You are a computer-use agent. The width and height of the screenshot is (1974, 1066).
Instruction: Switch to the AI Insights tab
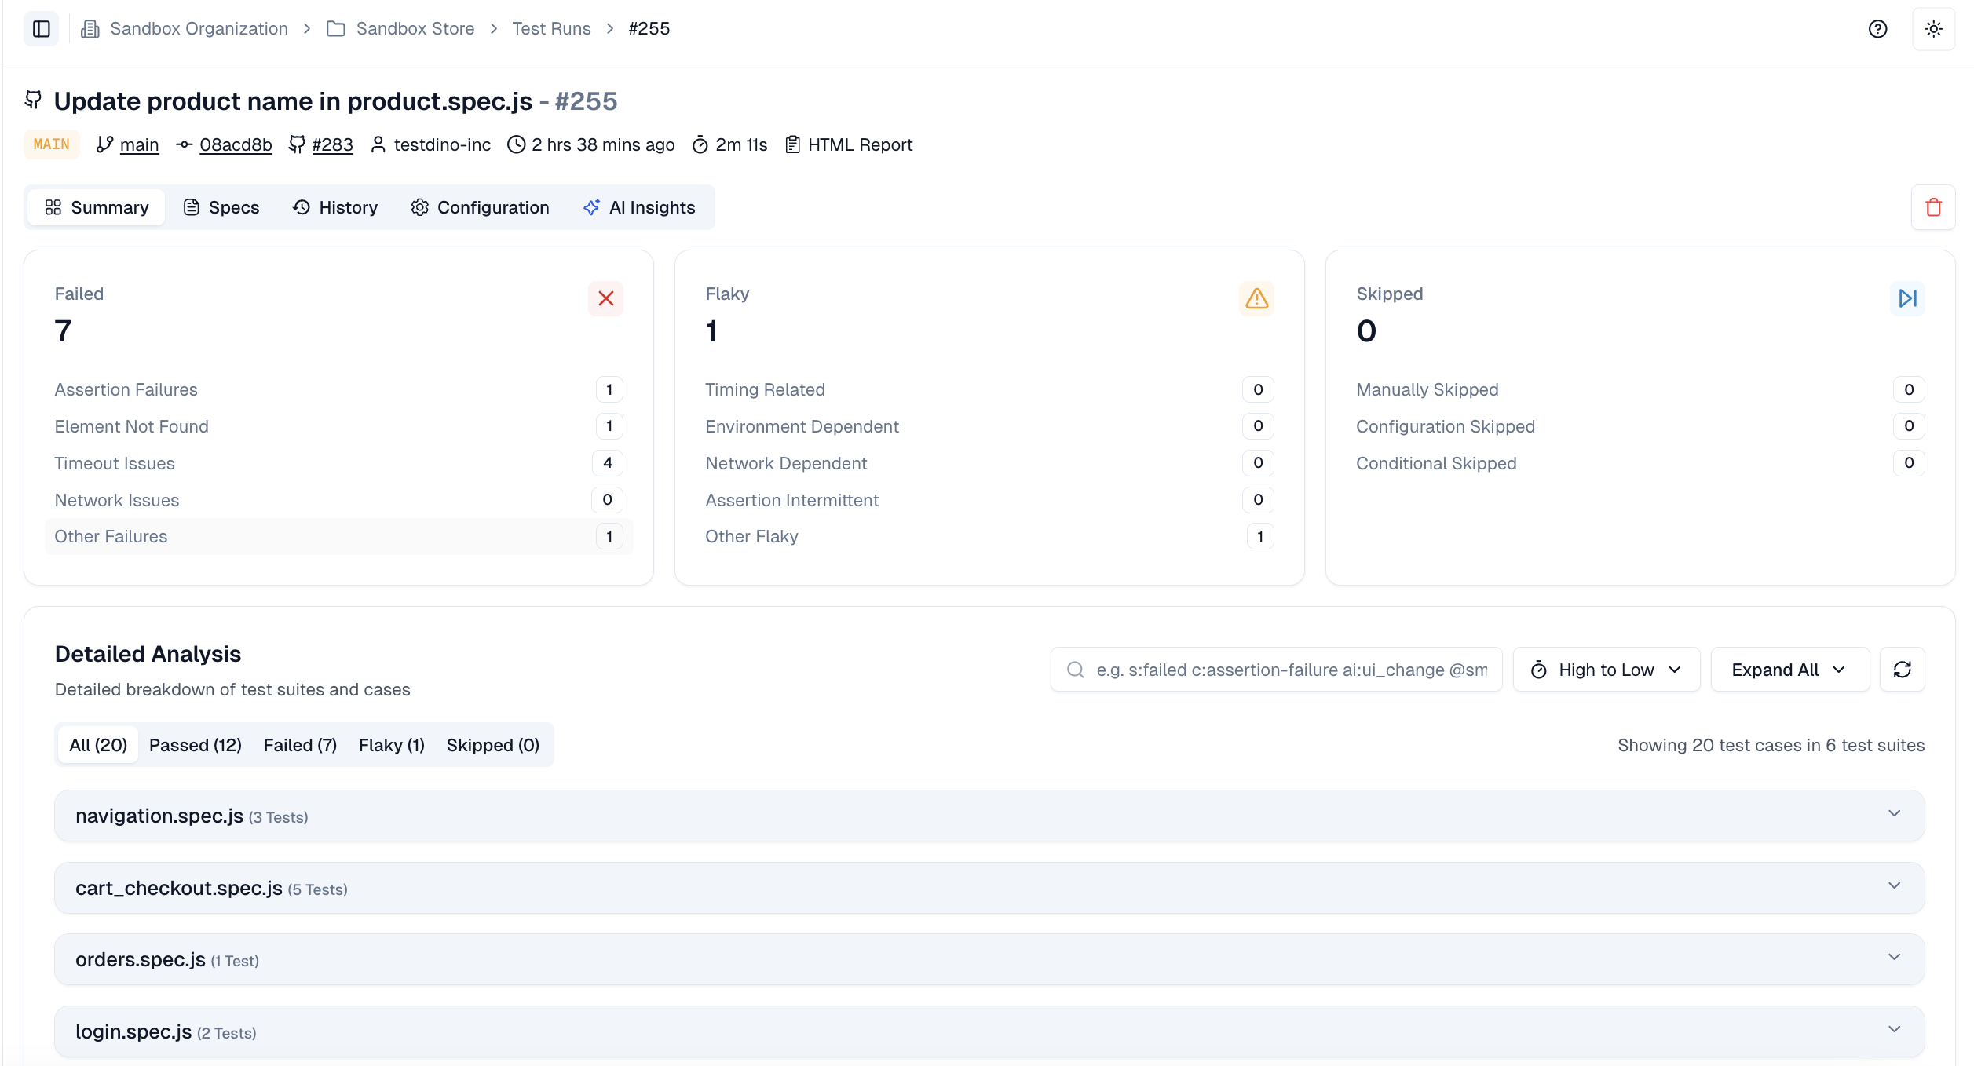(x=639, y=207)
